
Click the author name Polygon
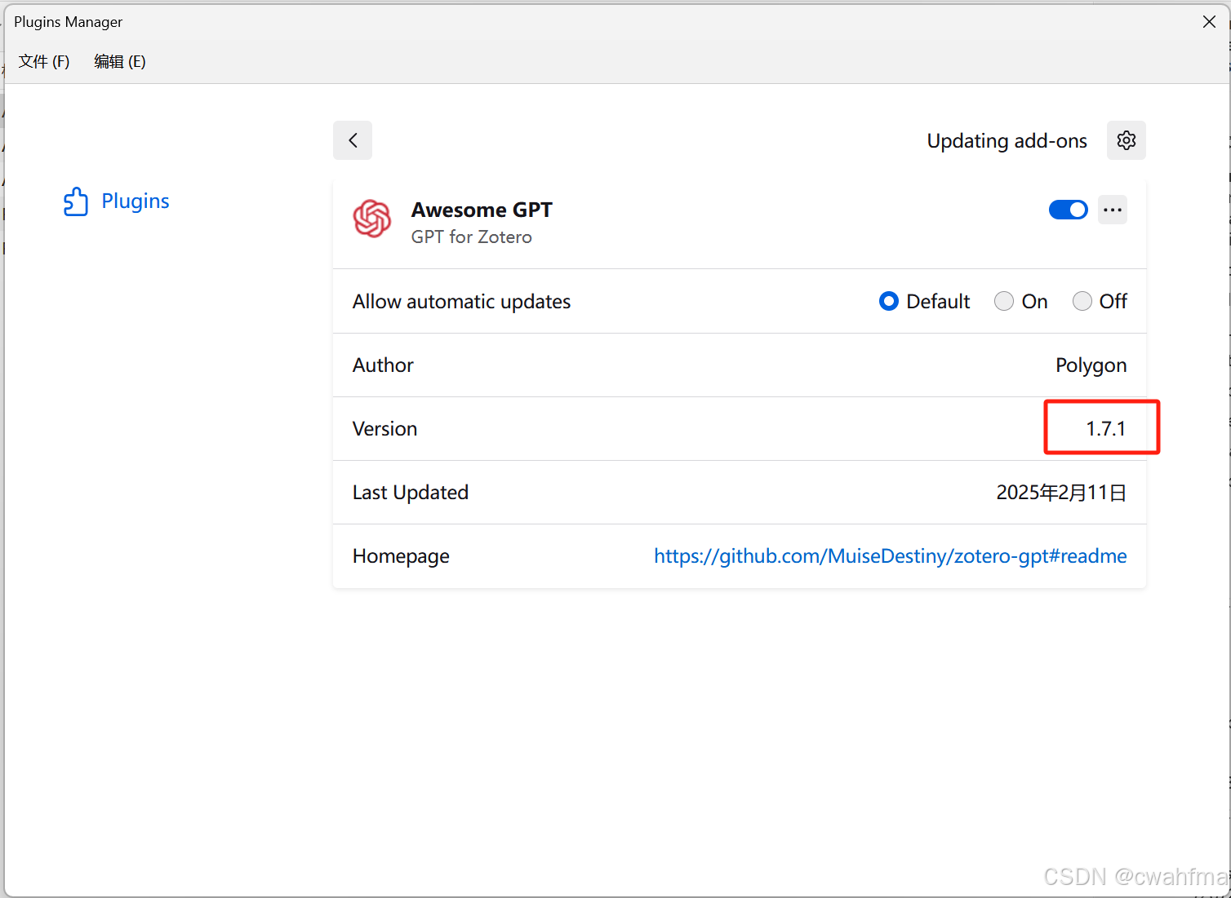click(1091, 365)
